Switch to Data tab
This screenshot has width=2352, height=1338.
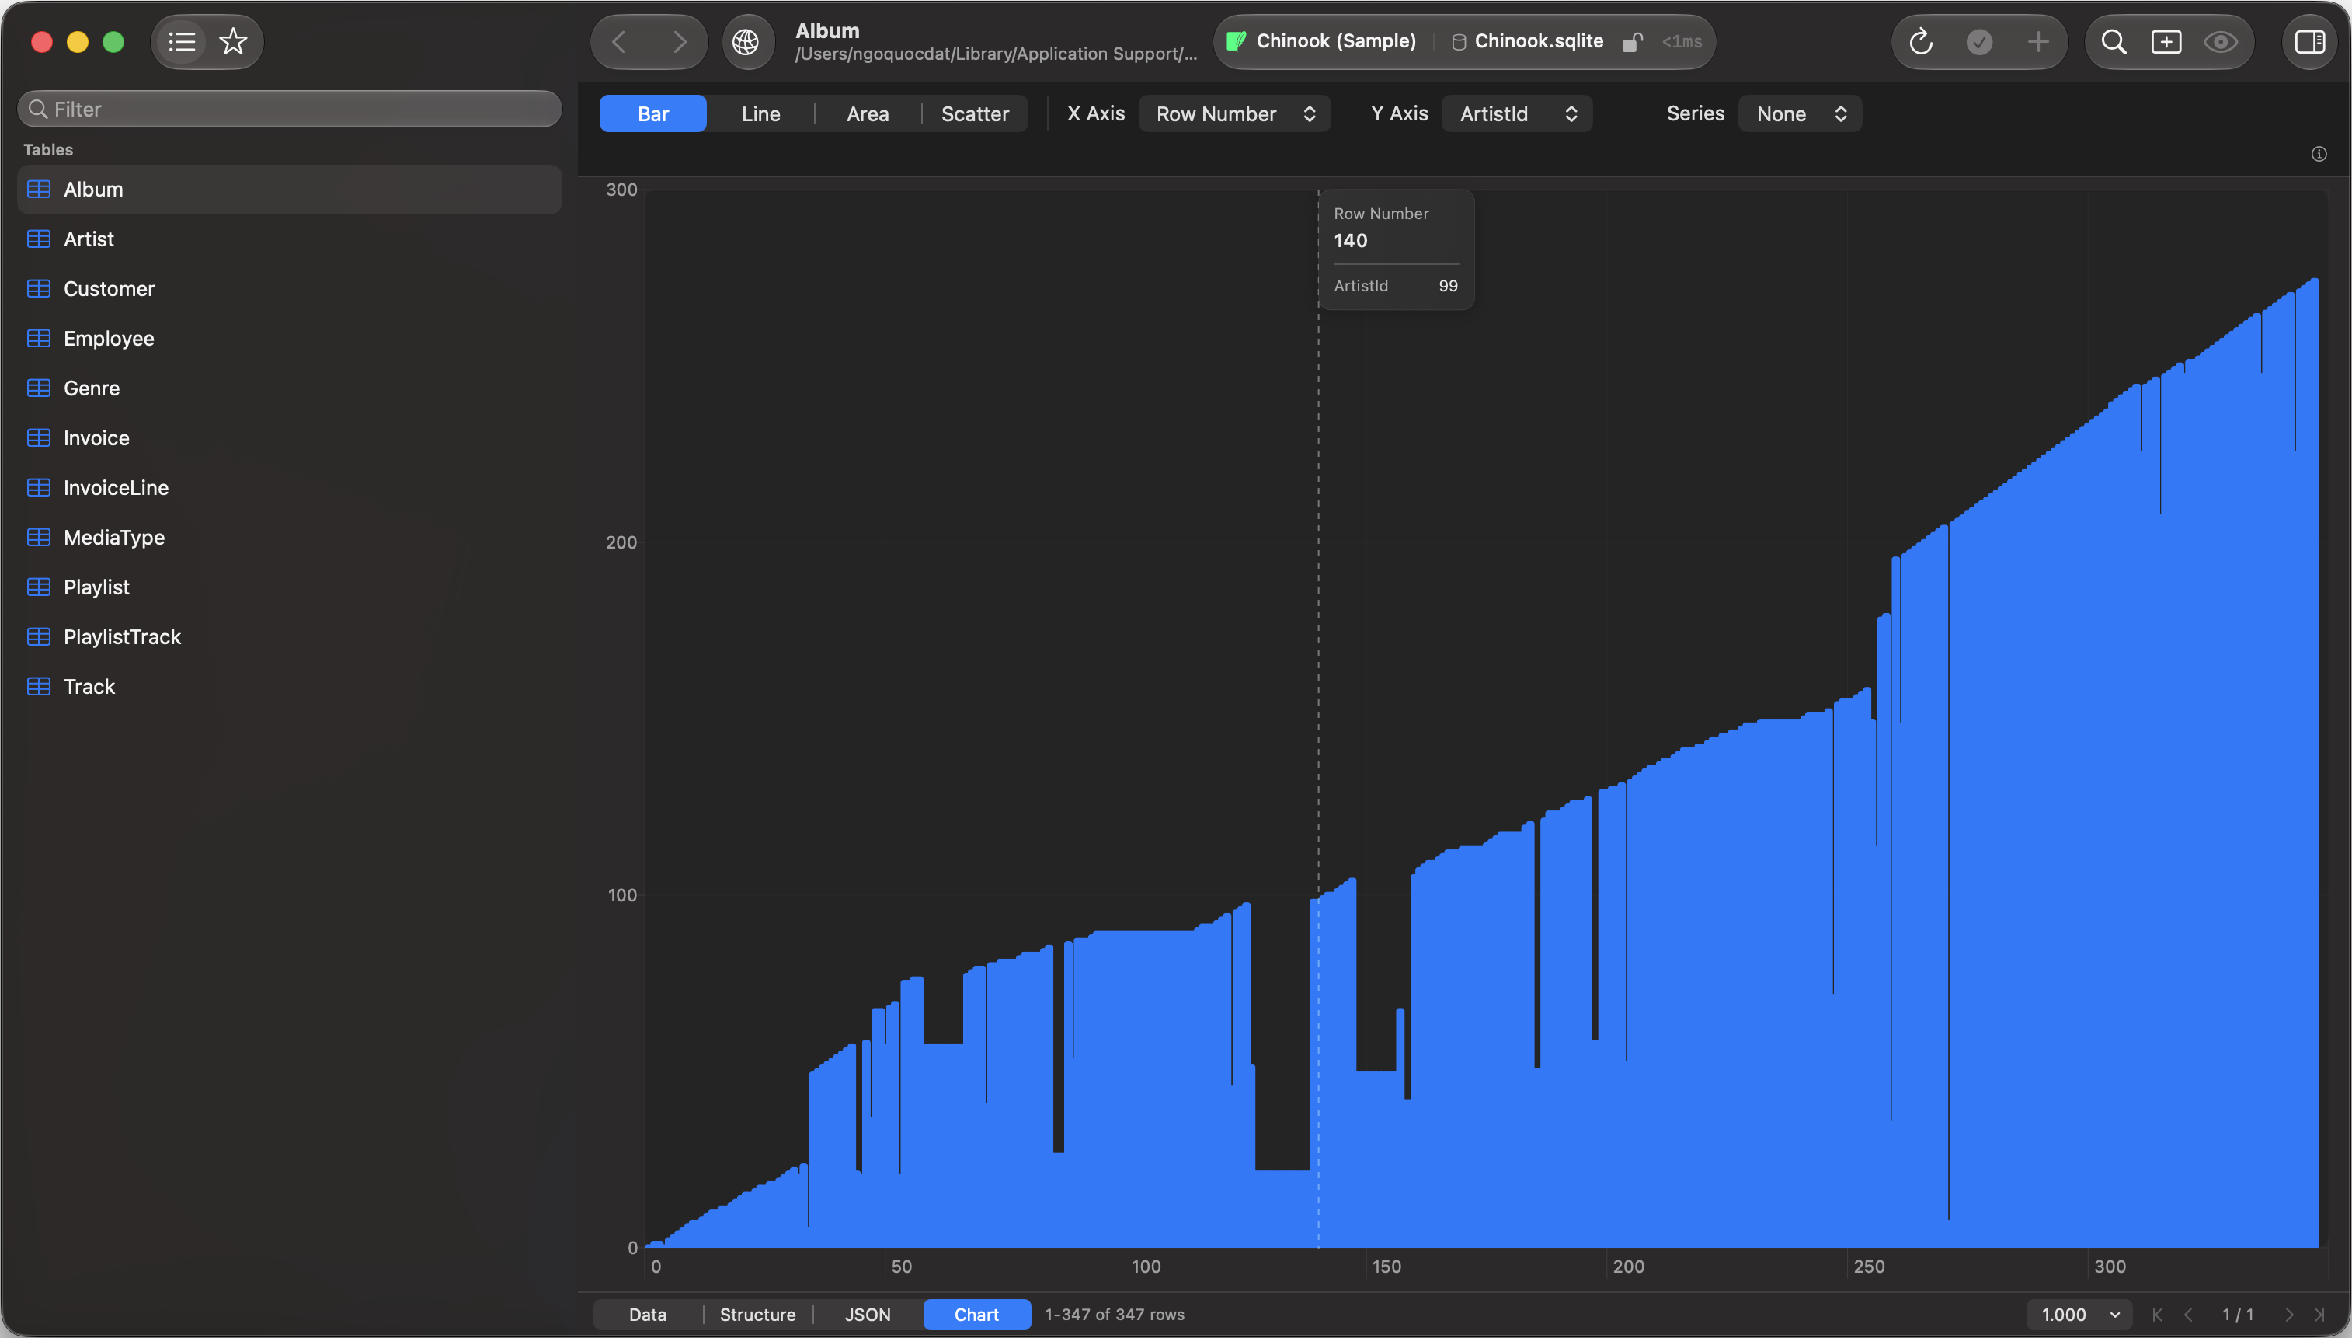[648, 1314]
